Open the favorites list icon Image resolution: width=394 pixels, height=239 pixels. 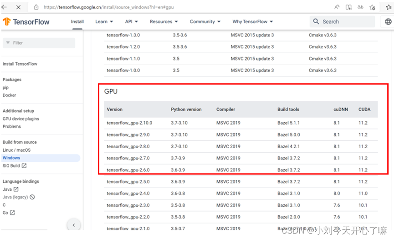(389, 7)
